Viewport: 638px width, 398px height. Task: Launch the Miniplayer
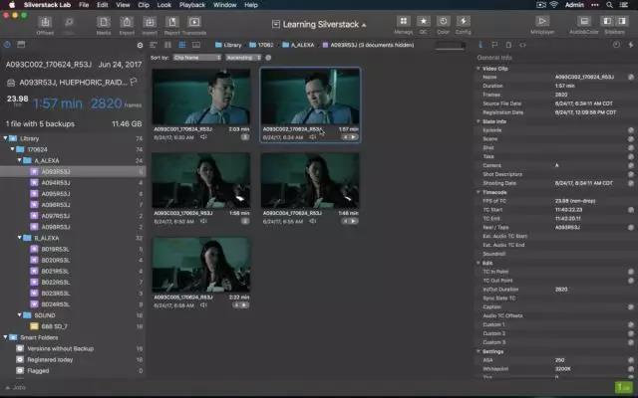(x=542, y=21)
